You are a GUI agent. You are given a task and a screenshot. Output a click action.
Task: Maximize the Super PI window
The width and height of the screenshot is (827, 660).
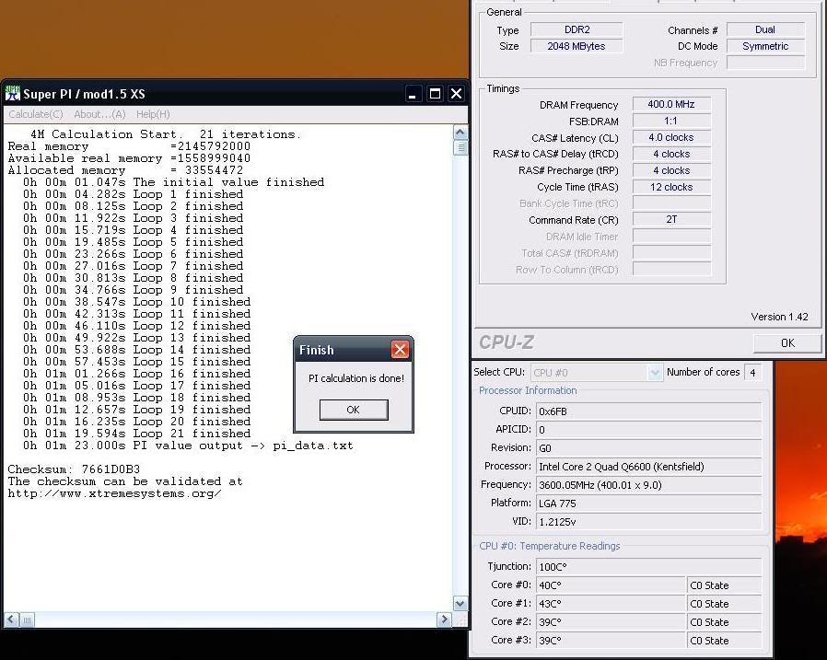point(435,94)
